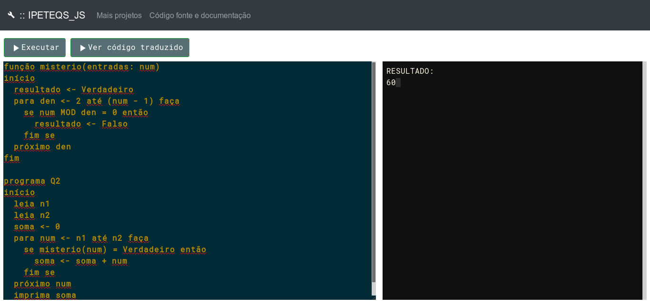Place cursor on 'função misterio' line
This screenshot has width=650, height=306.
(82, 67)
